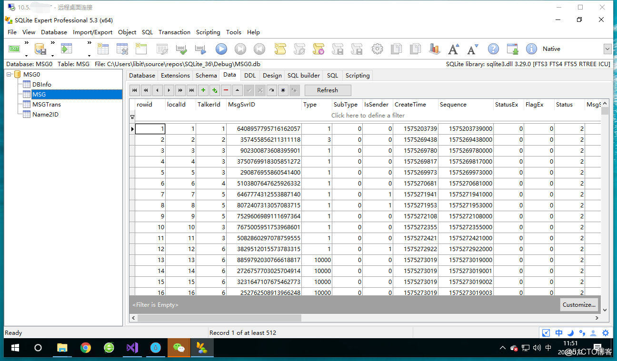This screenshot has height=361, width=617.
Task: Open the Scripting menu
Action: tap(208, 32)
